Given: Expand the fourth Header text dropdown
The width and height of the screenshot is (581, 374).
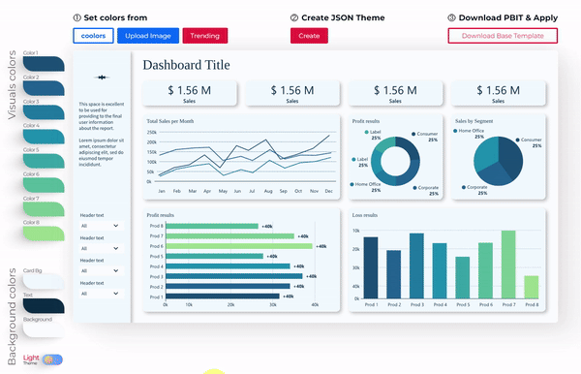Looking at the screenshot, I should click(x=101, y=294).
